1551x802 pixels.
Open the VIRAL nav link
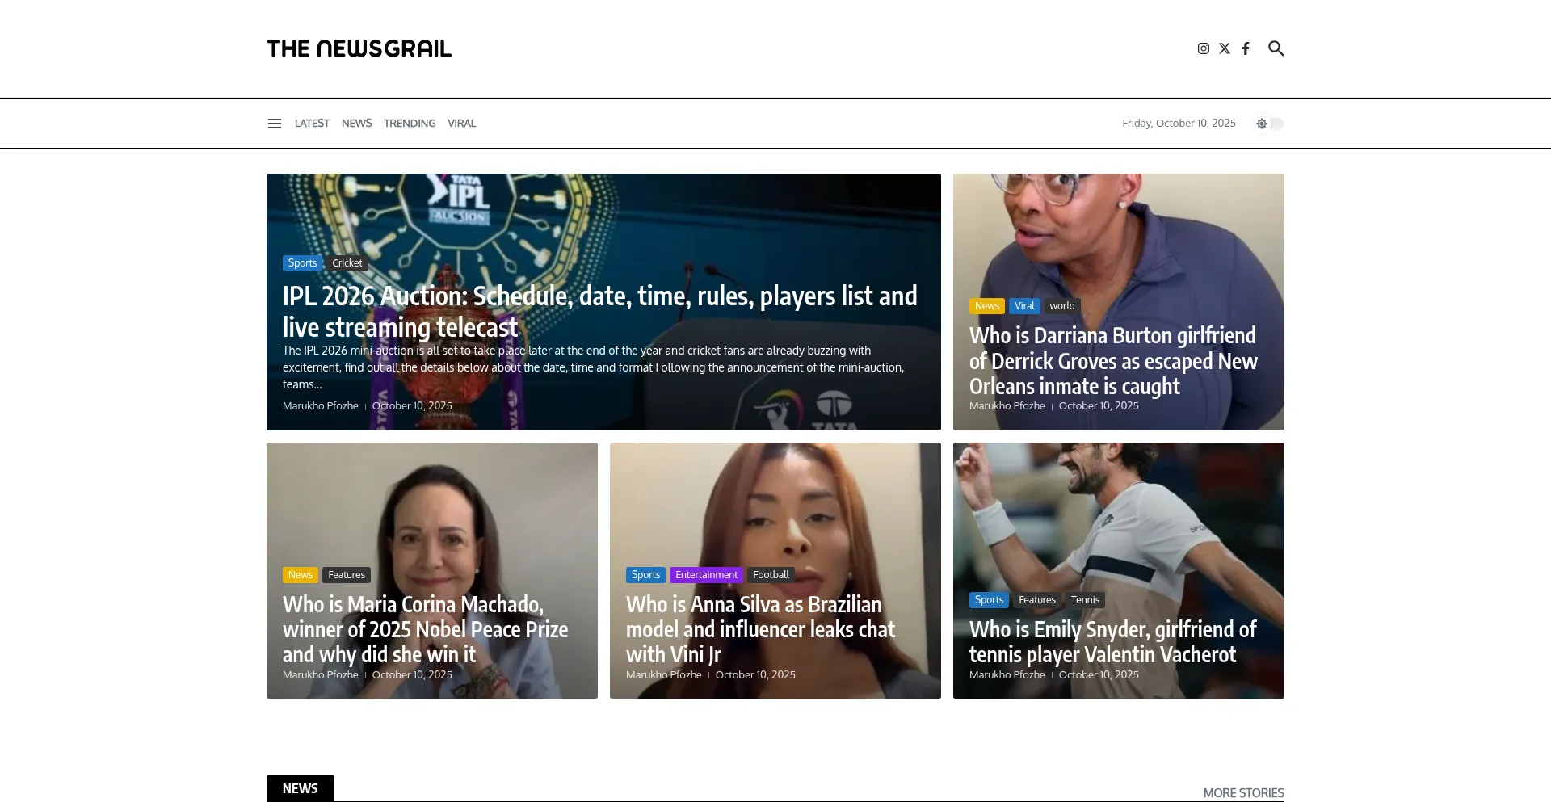point(462,124)
